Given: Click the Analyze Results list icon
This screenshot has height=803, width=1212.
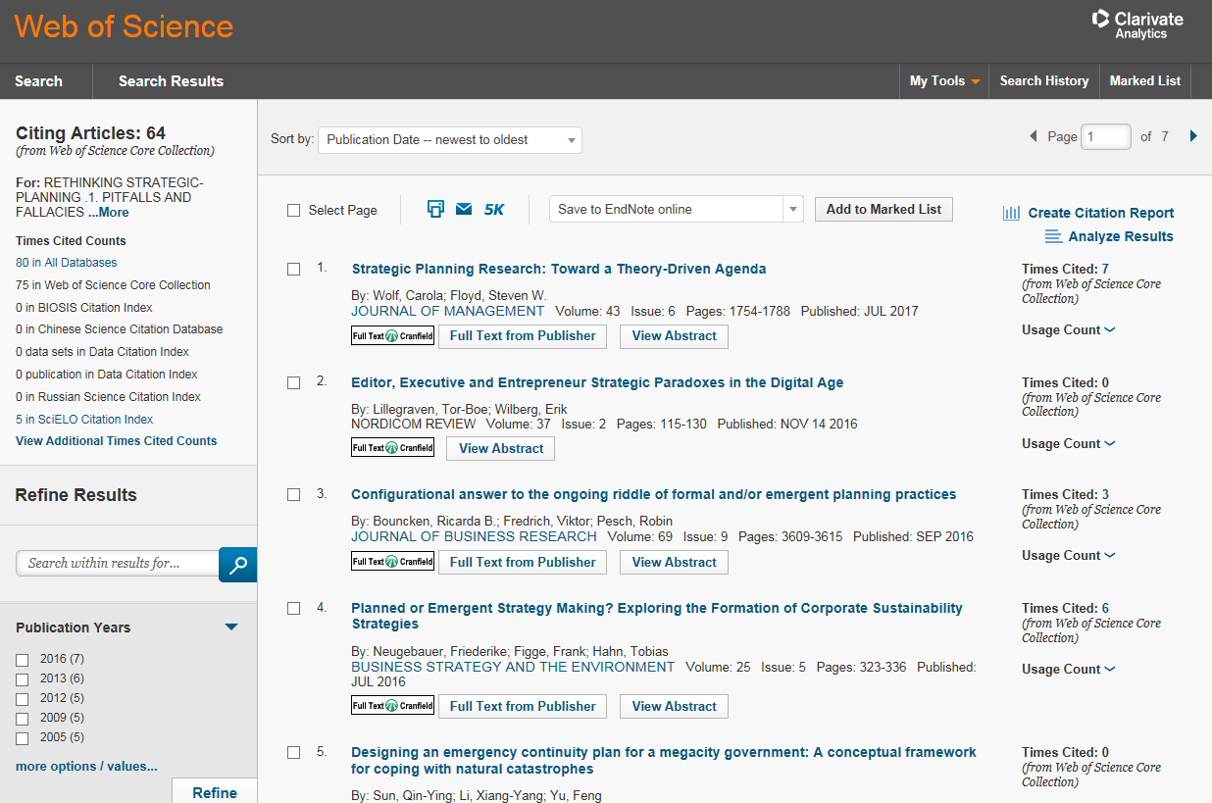Looking at the screenshot, I should [1053, 236].
